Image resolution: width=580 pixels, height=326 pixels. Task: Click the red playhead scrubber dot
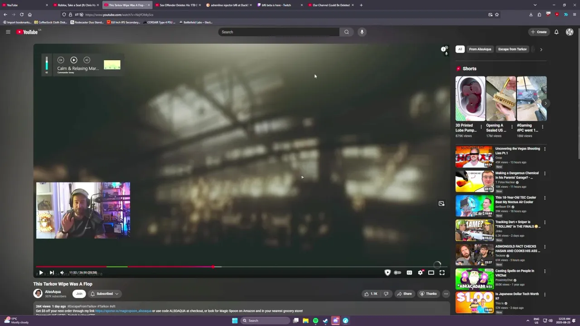click(x=213, y=267)
